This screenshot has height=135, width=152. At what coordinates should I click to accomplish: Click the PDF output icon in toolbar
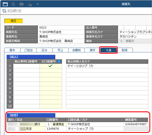click(x=30, y=4)
